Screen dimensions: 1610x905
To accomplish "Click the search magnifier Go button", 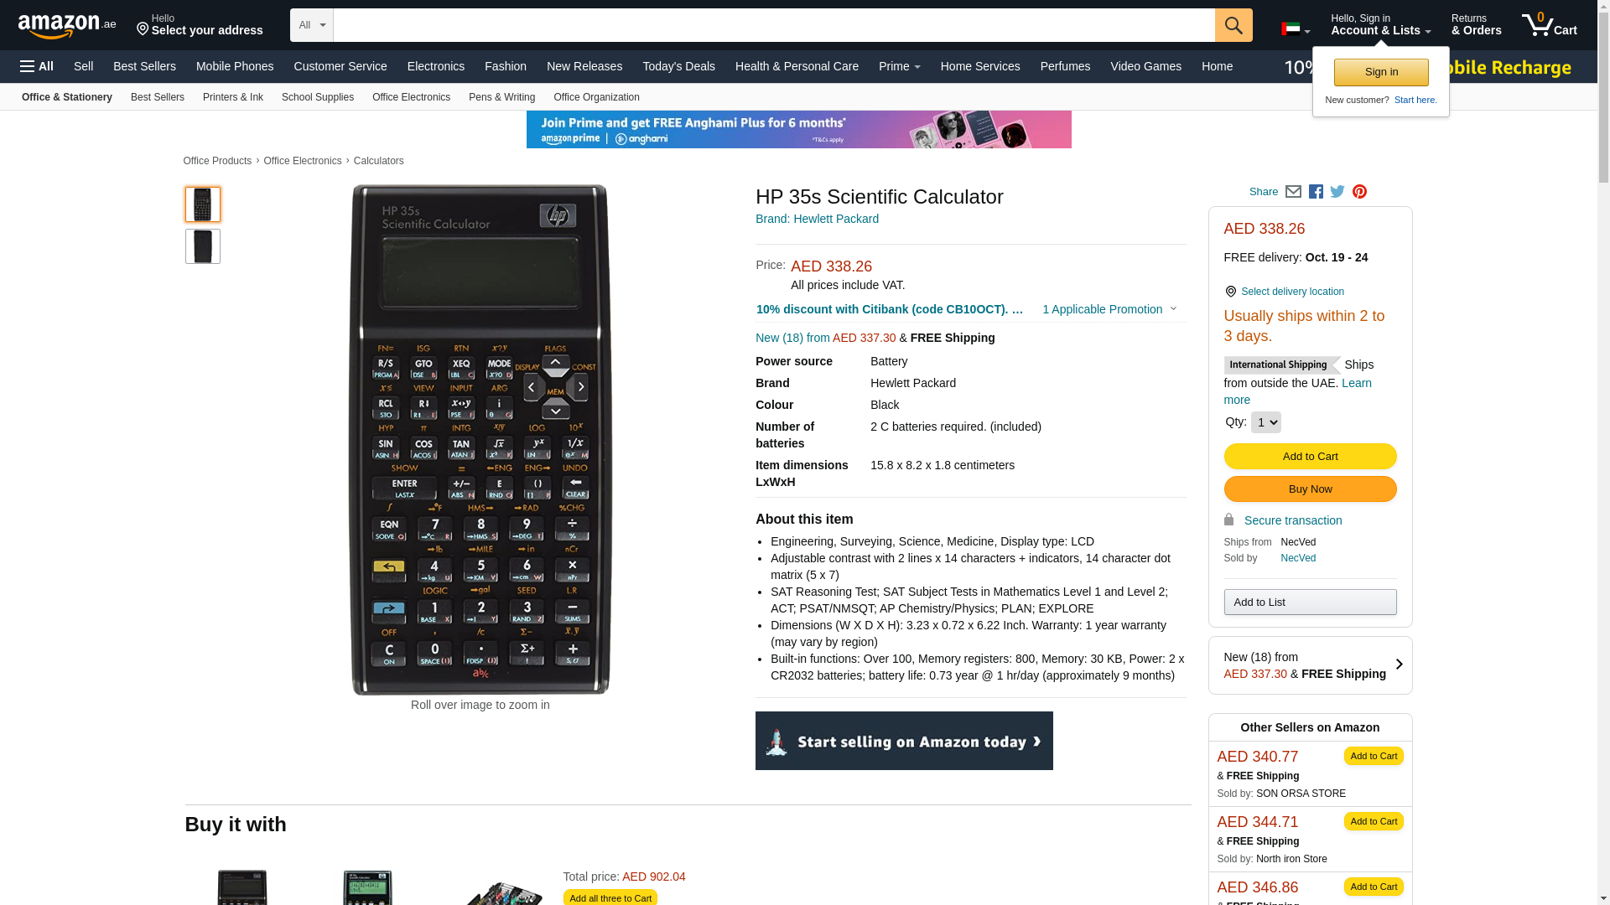I will pyautogui.click(x=1233, y=25).
